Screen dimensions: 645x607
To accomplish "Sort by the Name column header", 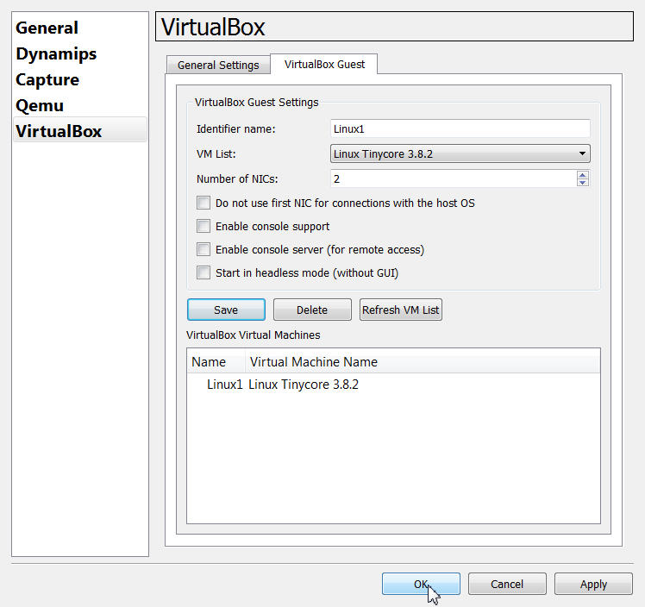I will point(216,362).
